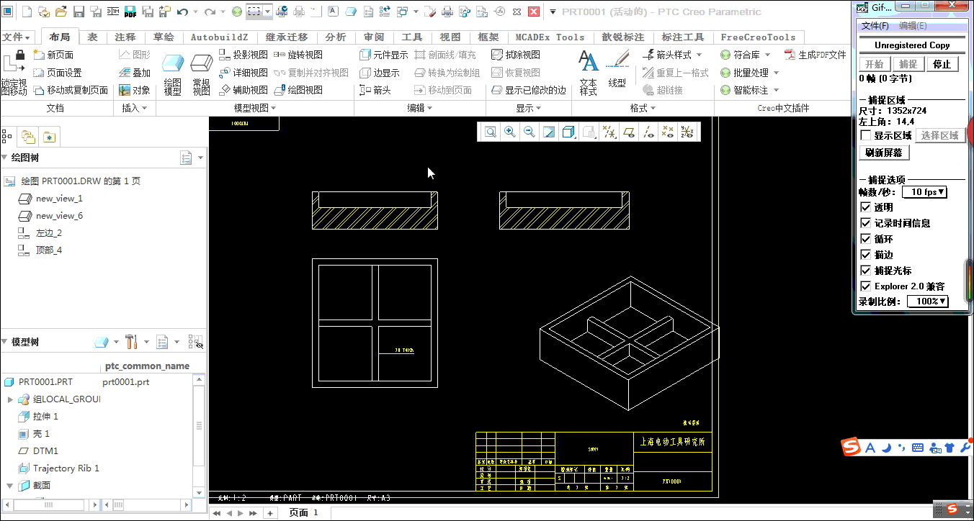Click the add new sheet plus button
The width and height of the screenshot is (974, 521).
coord(270,513)
